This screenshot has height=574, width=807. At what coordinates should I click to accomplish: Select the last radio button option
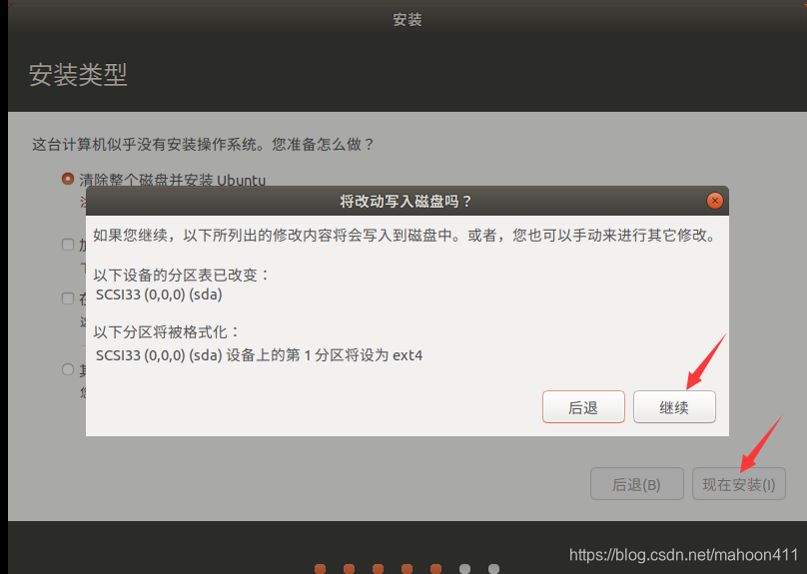68,369
